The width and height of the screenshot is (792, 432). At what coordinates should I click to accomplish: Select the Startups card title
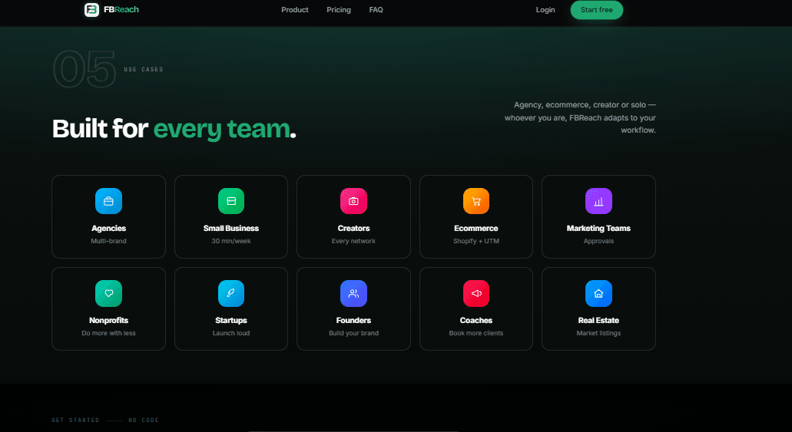[x=231, y=321]
